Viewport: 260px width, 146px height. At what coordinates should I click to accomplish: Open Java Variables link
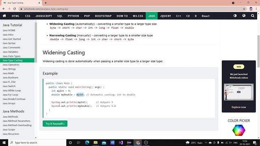[x=10, y=52]
